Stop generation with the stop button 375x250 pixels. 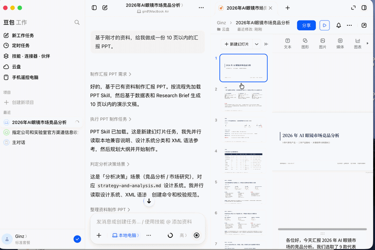[196, 235]
